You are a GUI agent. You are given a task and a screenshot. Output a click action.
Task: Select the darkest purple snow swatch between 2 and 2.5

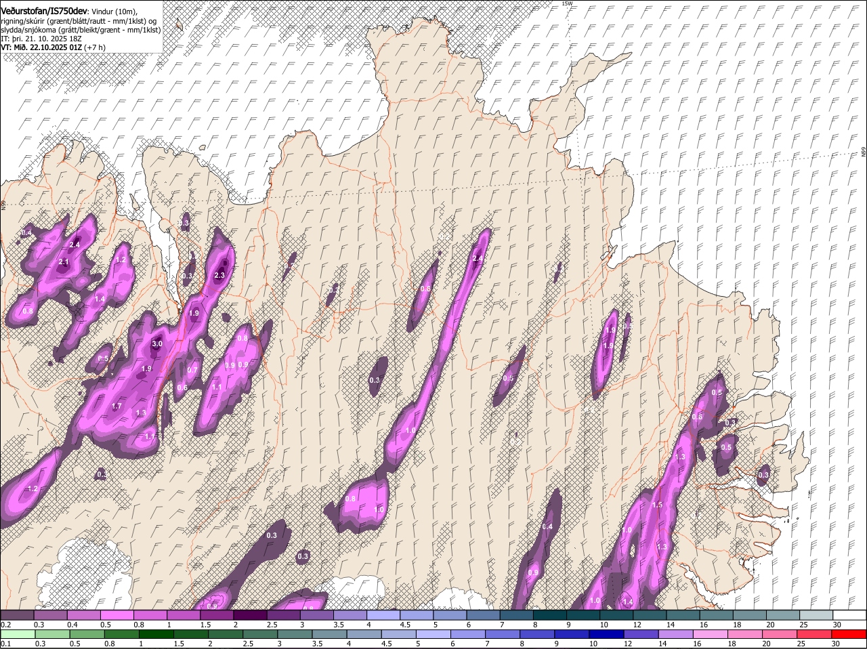pos(250,615)
